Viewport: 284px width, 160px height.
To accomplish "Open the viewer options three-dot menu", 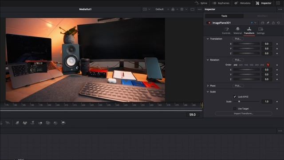I will point(199,9).
